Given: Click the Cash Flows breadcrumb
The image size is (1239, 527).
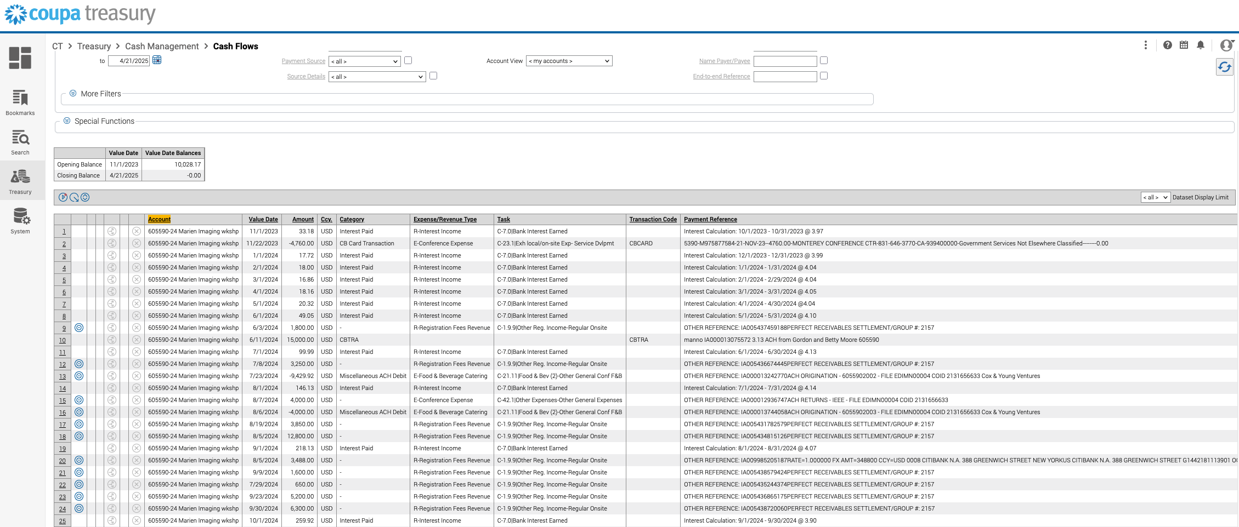Looking at the screenshot, I should coord(235,46).
